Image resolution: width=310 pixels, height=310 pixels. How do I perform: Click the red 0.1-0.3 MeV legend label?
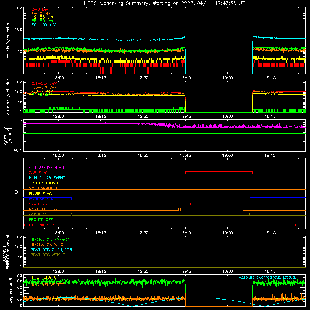point(44,83)
